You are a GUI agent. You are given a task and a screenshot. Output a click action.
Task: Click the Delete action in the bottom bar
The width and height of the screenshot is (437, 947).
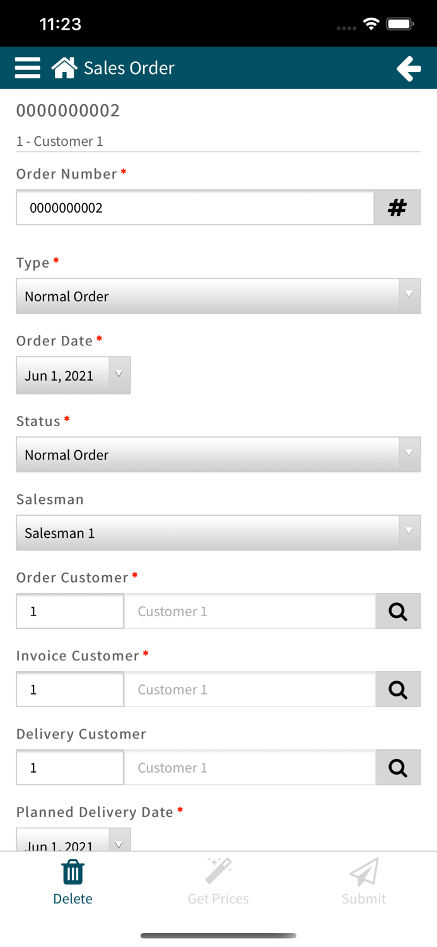[73, 882]
